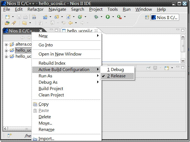190x142 pixels.
Task: Open the Refactor menu
Action: tap(36, 9)
